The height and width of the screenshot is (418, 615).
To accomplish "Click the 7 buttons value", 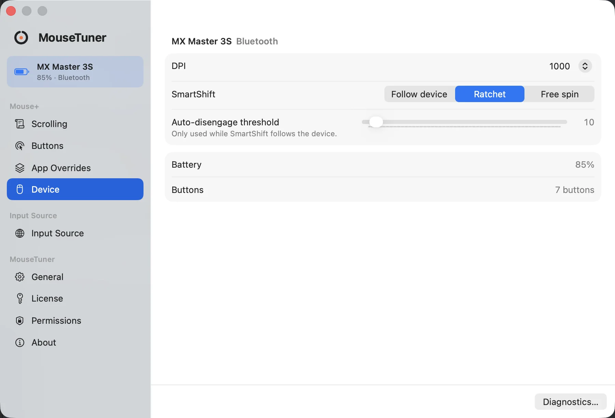I will point(575,190).
